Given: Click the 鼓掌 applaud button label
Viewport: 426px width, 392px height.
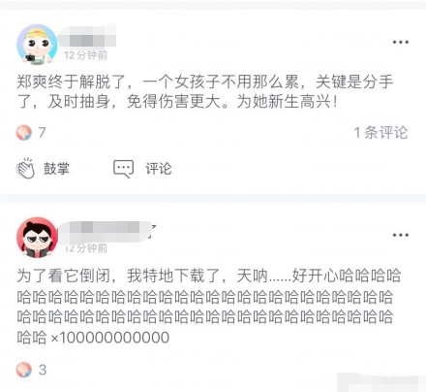Looking at the screenshot, I should click(x=56, y=169).
